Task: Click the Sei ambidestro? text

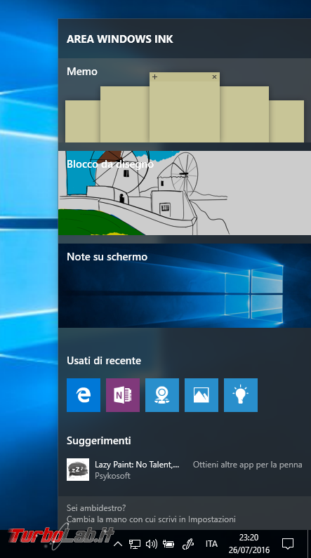Action: click(x=96, y=508)
